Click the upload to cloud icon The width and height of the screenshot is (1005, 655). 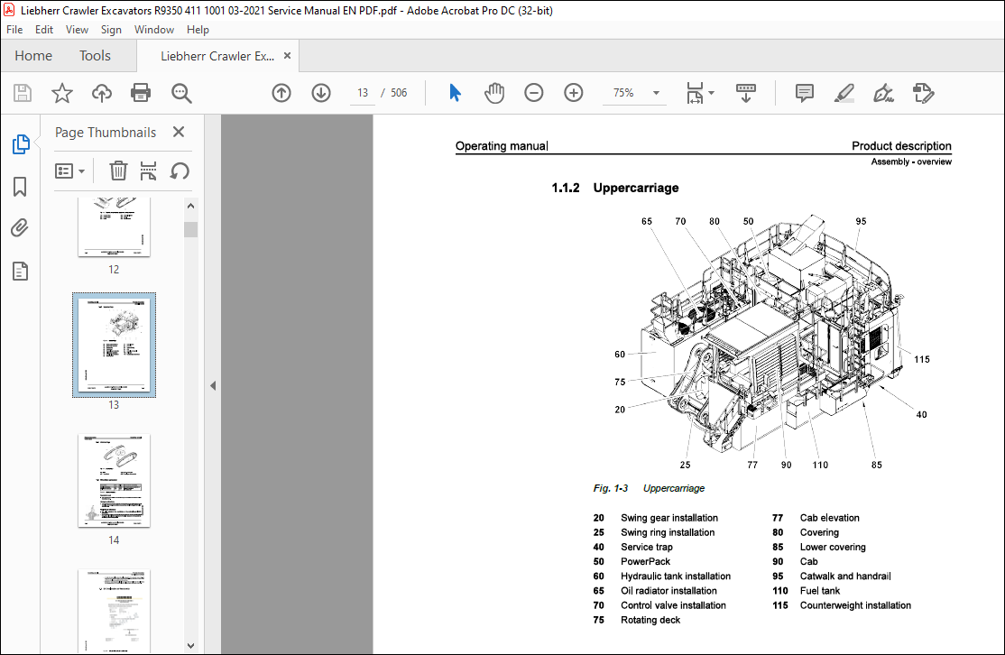point(101,93)
